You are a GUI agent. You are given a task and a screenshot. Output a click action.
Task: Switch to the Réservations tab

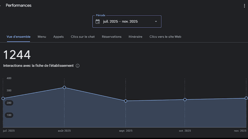tap(112, 37)
